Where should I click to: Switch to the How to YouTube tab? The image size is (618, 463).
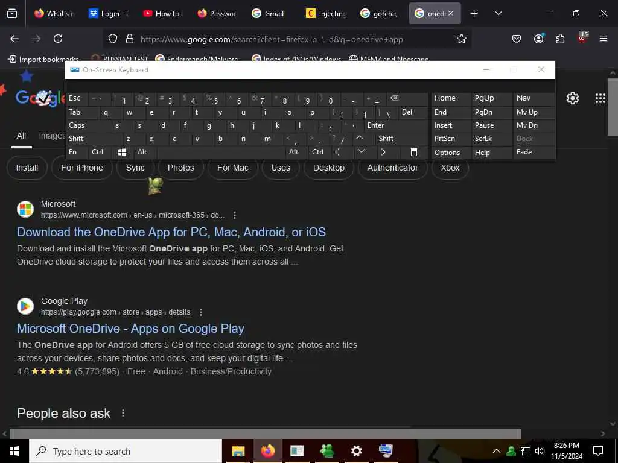[163, 13]
